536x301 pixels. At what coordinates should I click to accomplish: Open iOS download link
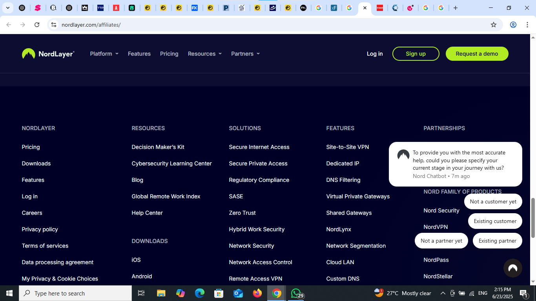[x=136, y=260]
